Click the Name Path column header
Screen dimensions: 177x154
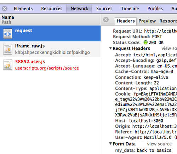(x=50, y=20)
